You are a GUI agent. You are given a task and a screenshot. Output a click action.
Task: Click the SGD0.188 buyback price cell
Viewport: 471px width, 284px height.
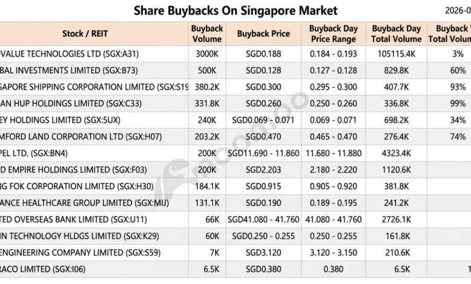(x=263, y=54)
